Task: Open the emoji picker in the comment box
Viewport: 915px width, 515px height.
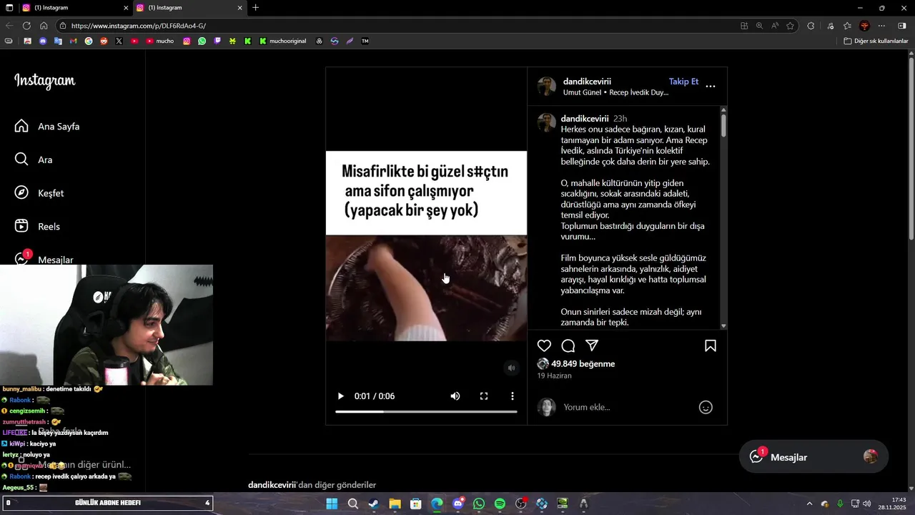Action: [x=706, y=407]
